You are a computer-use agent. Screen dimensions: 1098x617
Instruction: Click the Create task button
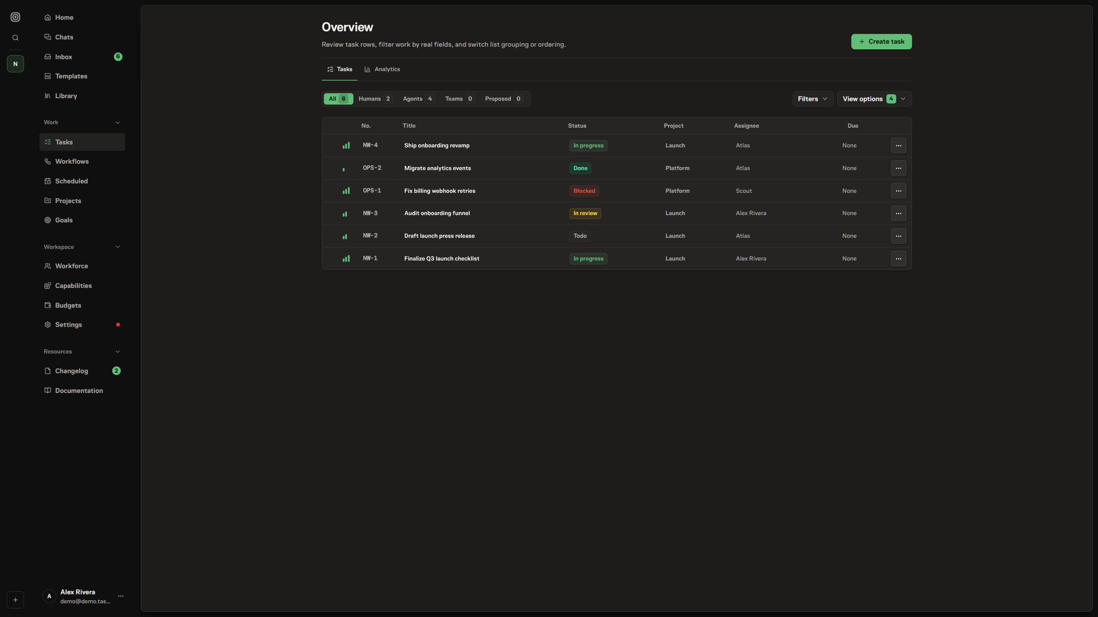coord(881,42)
